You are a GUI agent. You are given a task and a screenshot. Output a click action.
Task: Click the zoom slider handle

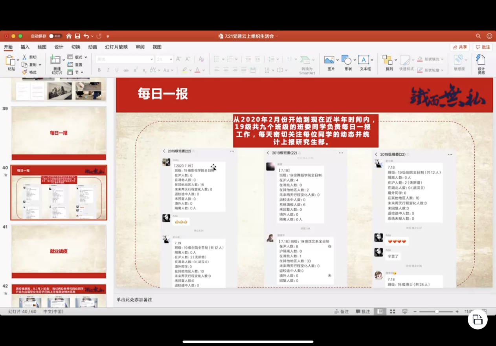pyautogui.click(x=437, y=311)
